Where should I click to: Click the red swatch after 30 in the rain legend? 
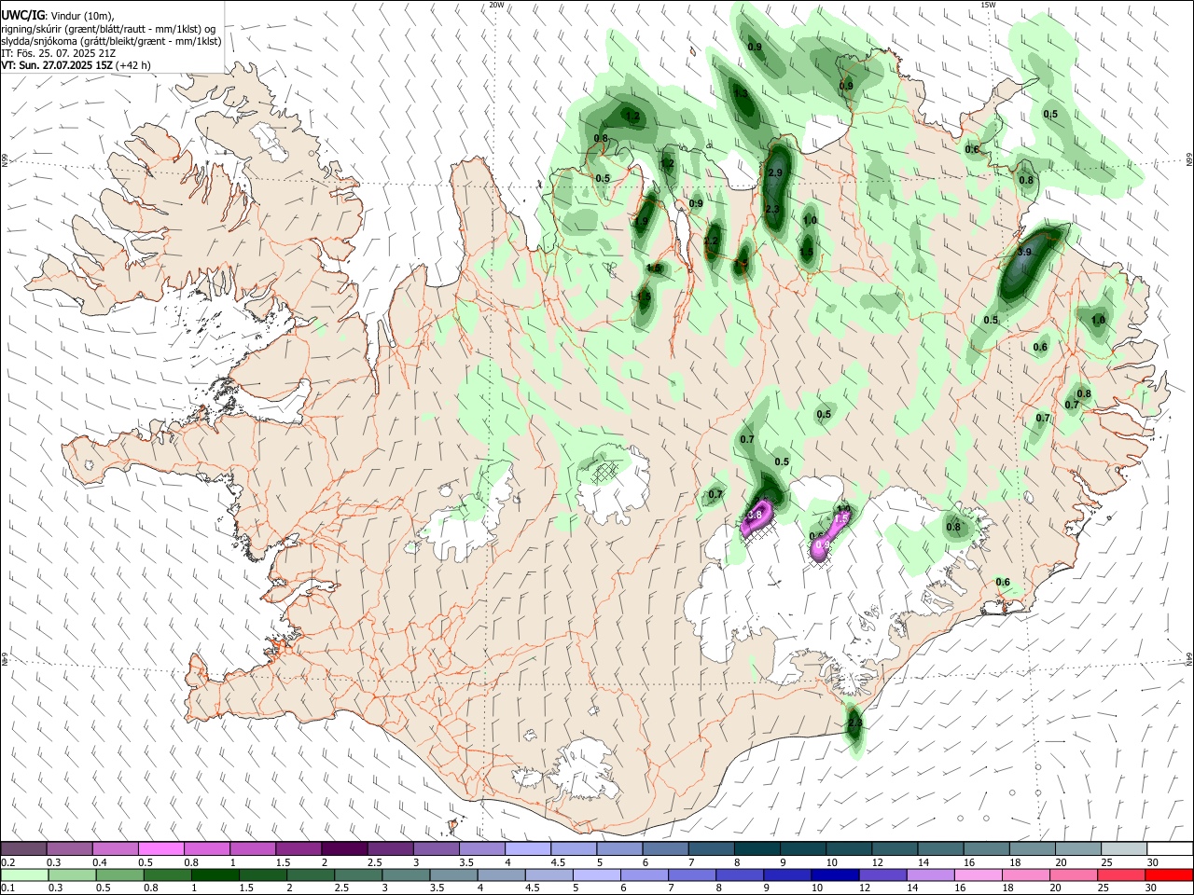pos(1168,874)
